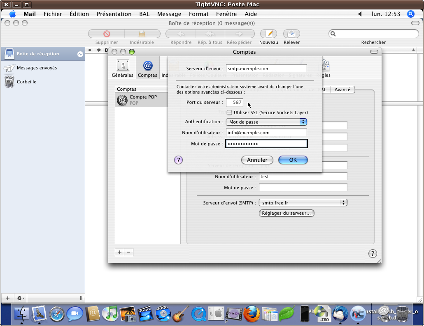Add a mailbox with sidebar plus button
Viewport: 424px width, 326px height.
[8, 298]
